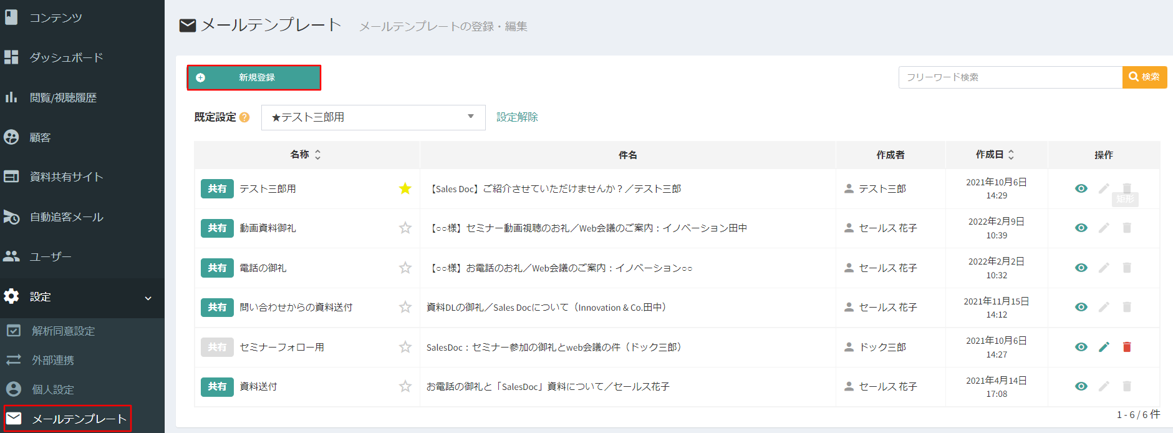The width and height of the screenshot is (1173, 433).
Task: Click author ドック三郎 in the table
Action: coord(882,347)
